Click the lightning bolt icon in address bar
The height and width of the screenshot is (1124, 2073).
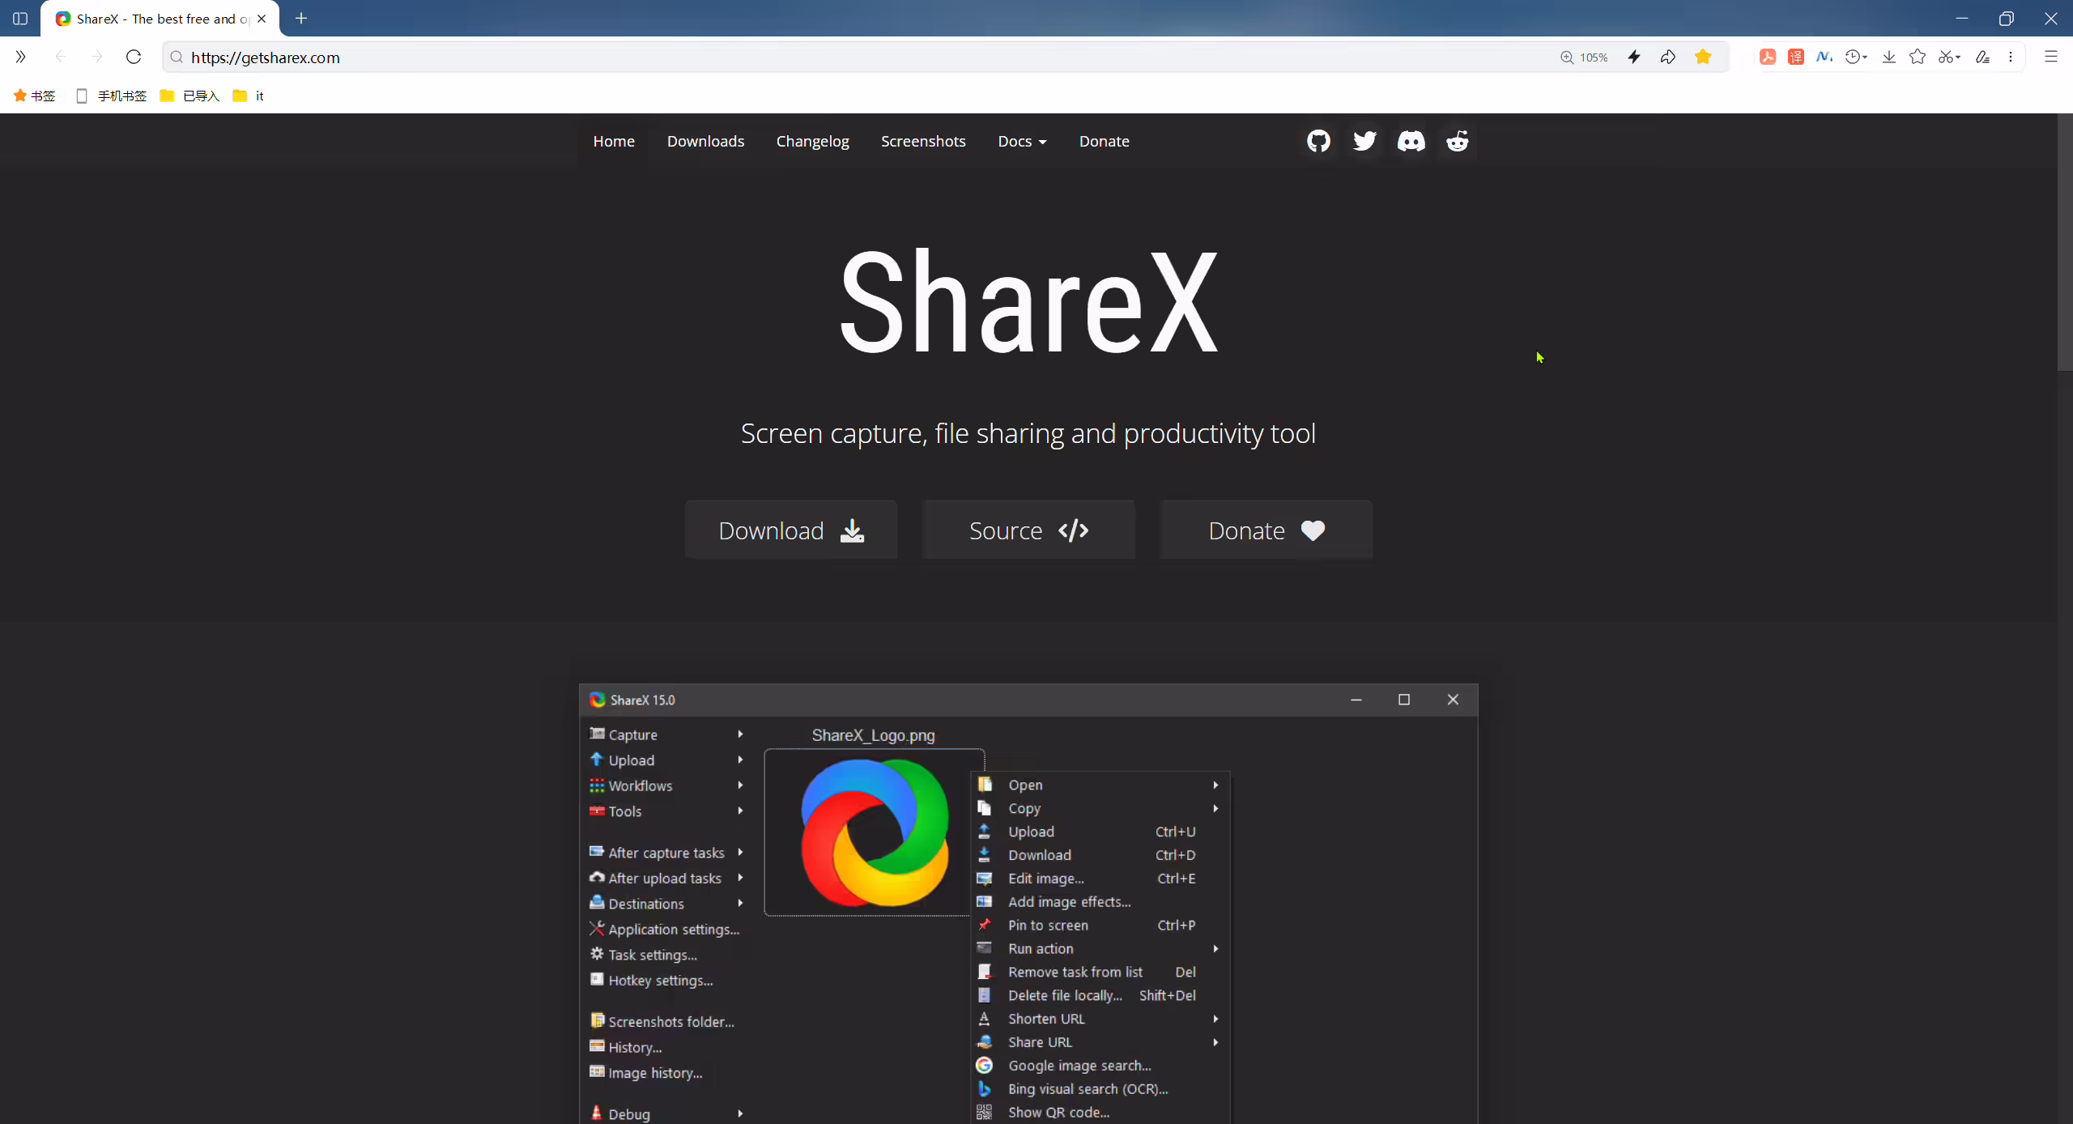coord(1634,57)
